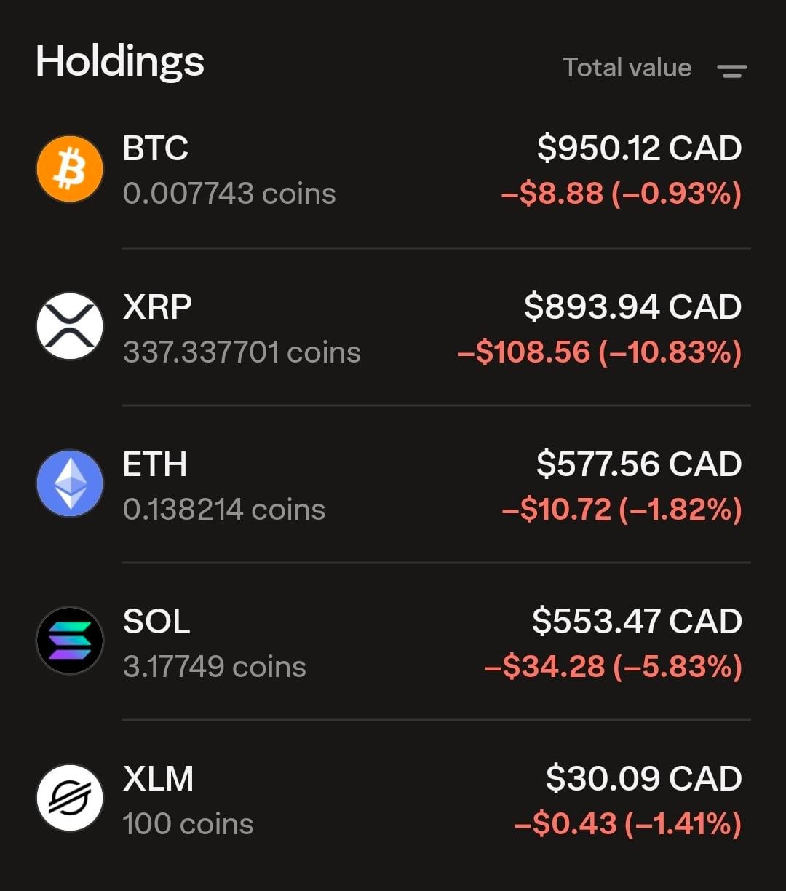This screenshot has height=891, width=786.
Task: Click the $893.94 CAD XRP value
Action: (x=632, y=306)
